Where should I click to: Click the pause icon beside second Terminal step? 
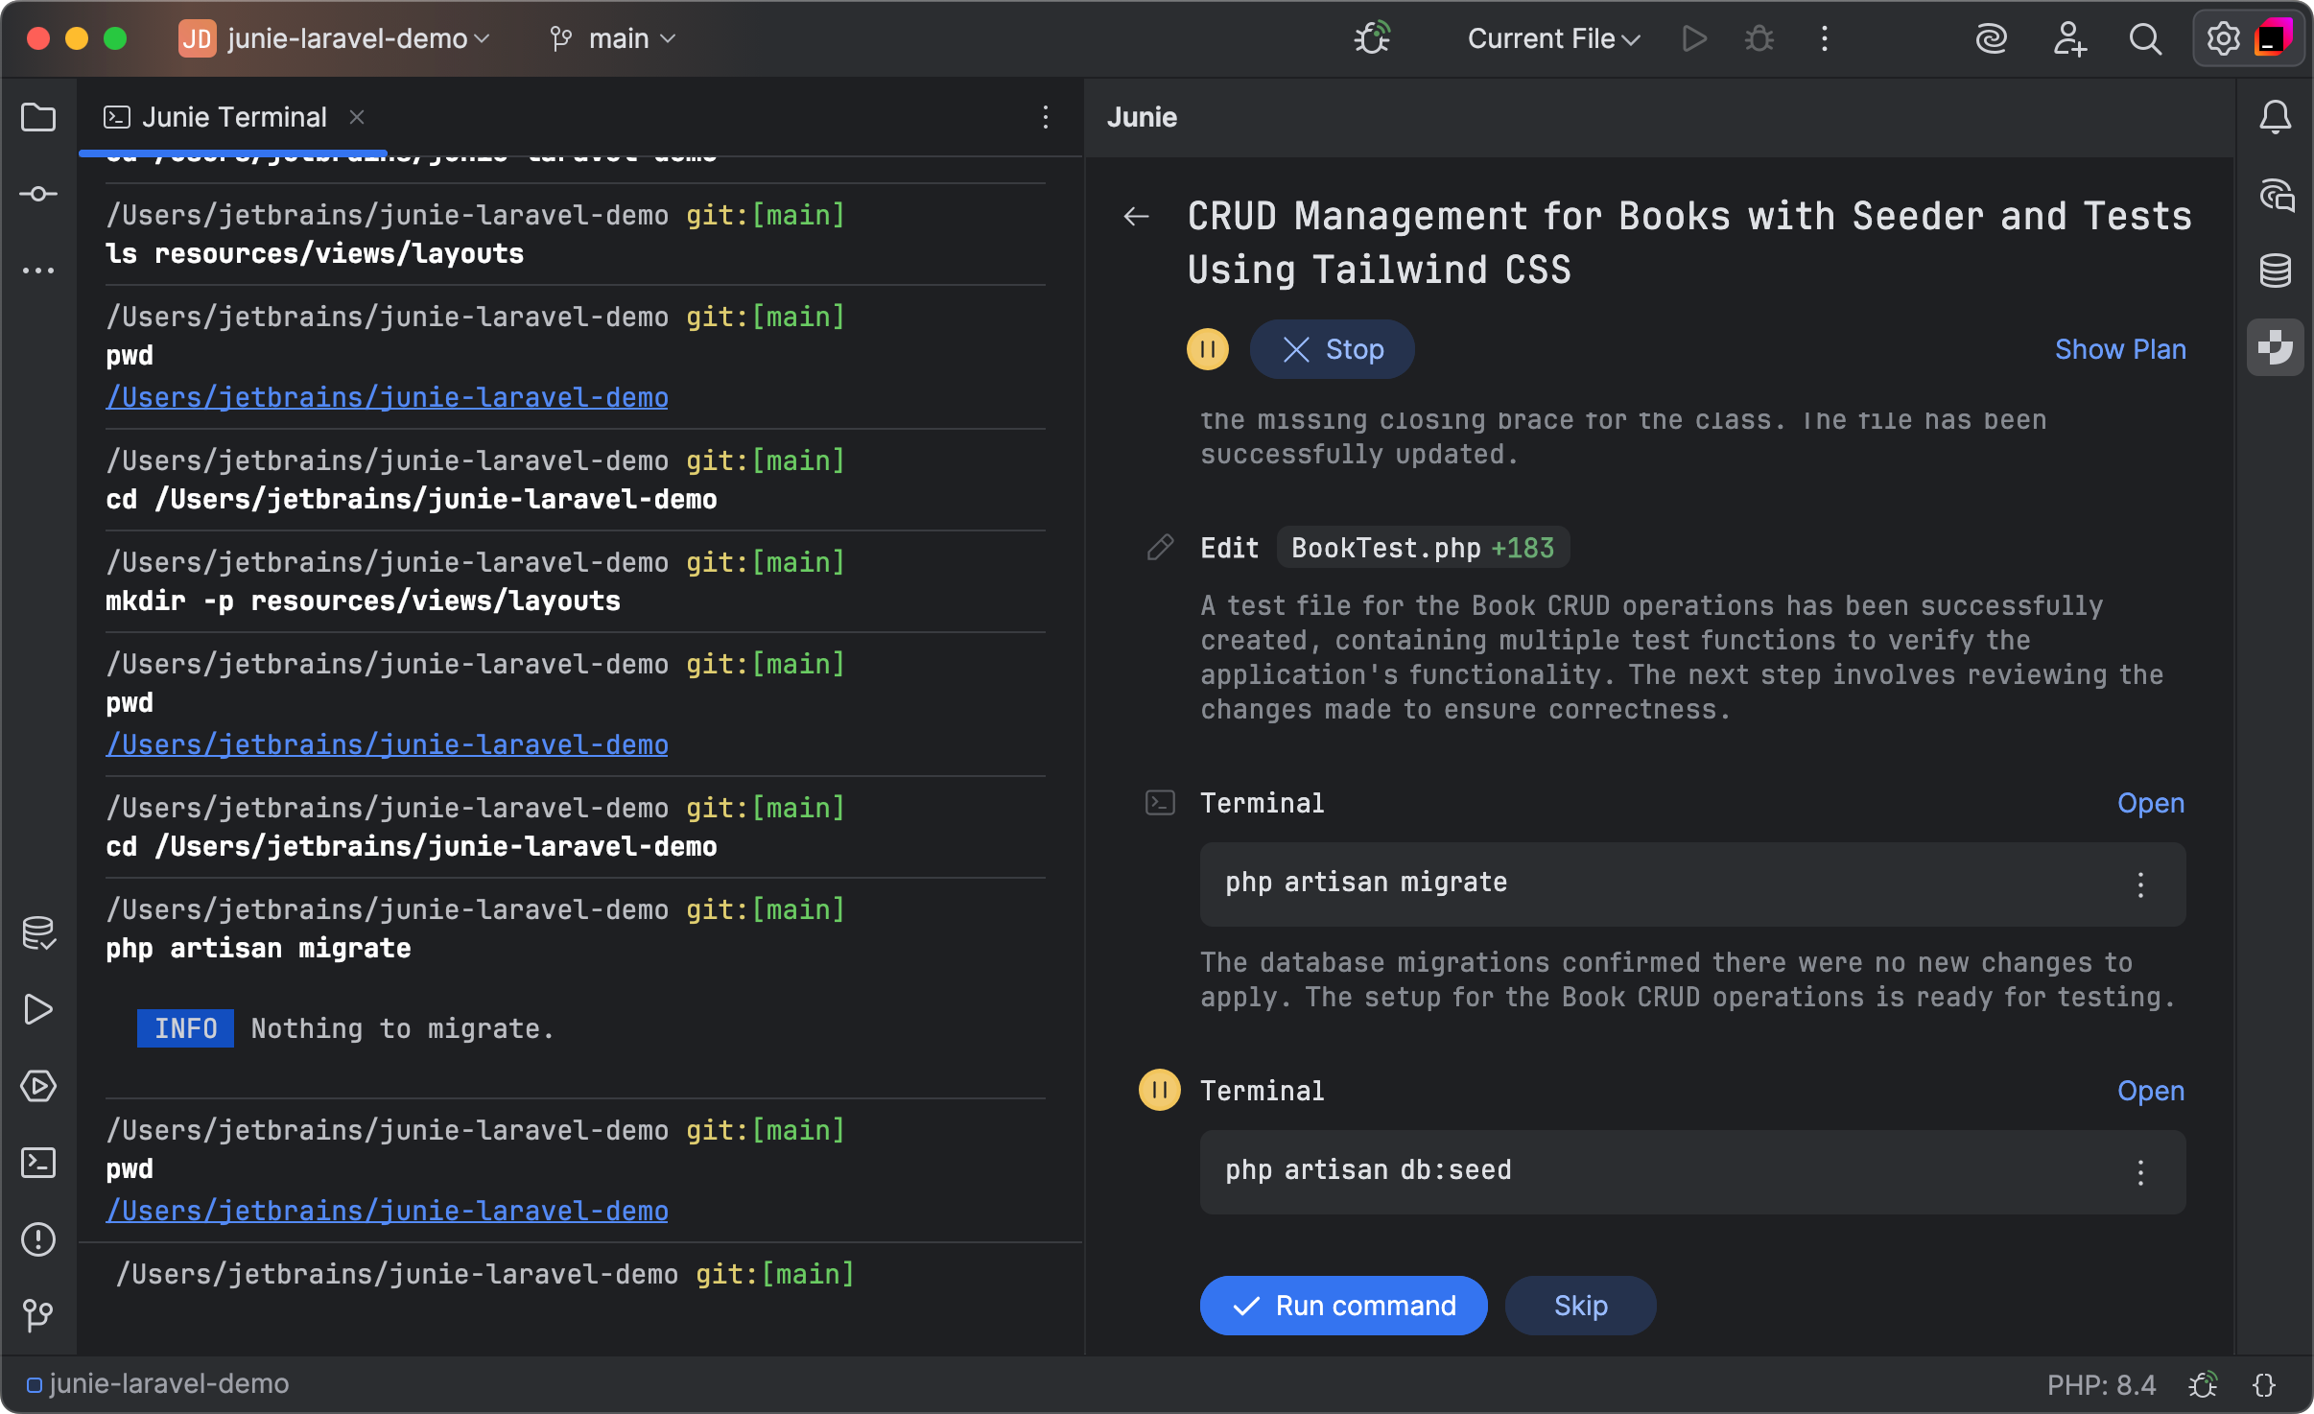(1160, 1090)
